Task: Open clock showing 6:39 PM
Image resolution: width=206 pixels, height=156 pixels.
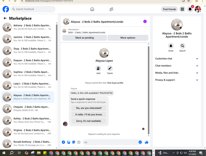Action: click(x=192, y=153)
